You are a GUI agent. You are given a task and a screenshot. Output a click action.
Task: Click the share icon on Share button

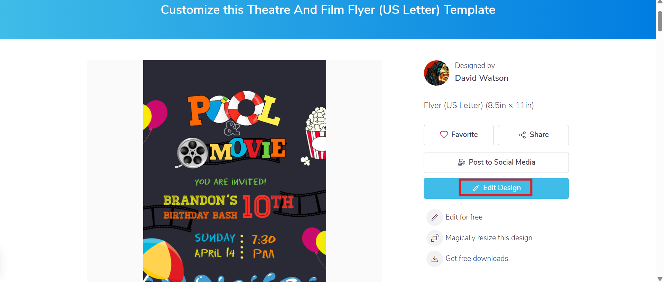(522, 135)
